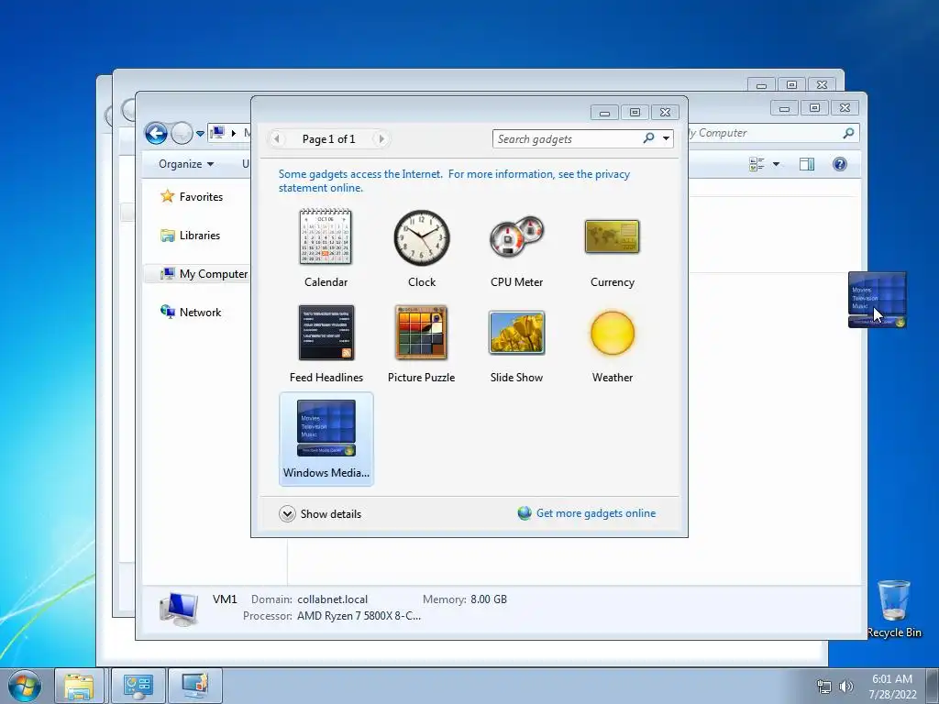The image size is (939, 704).
Task: Go to next gadget page
Action: pyautogui.click(x=381, y=139)
